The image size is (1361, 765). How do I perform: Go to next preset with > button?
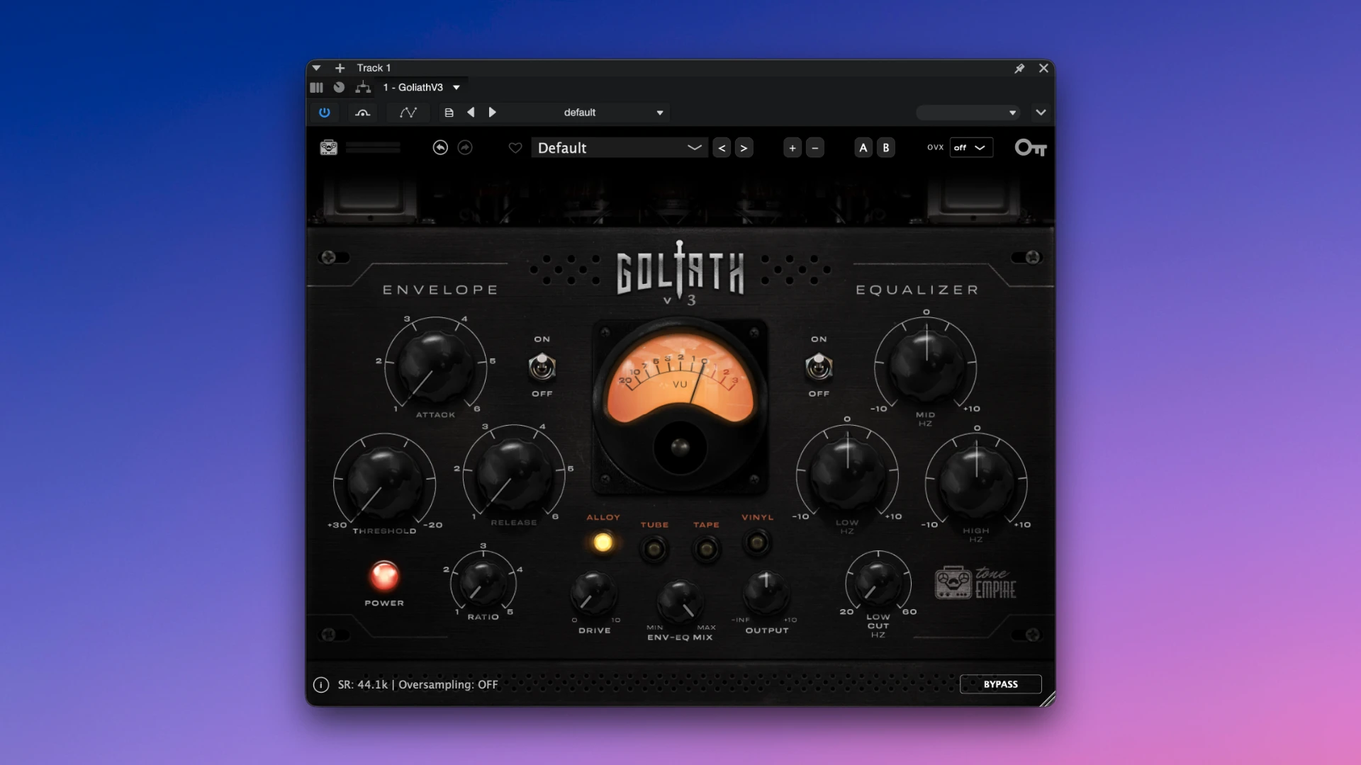coord(744,147)
